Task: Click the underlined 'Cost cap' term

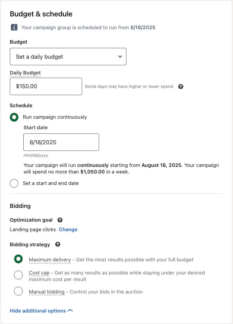Action: tap(39, 273)
